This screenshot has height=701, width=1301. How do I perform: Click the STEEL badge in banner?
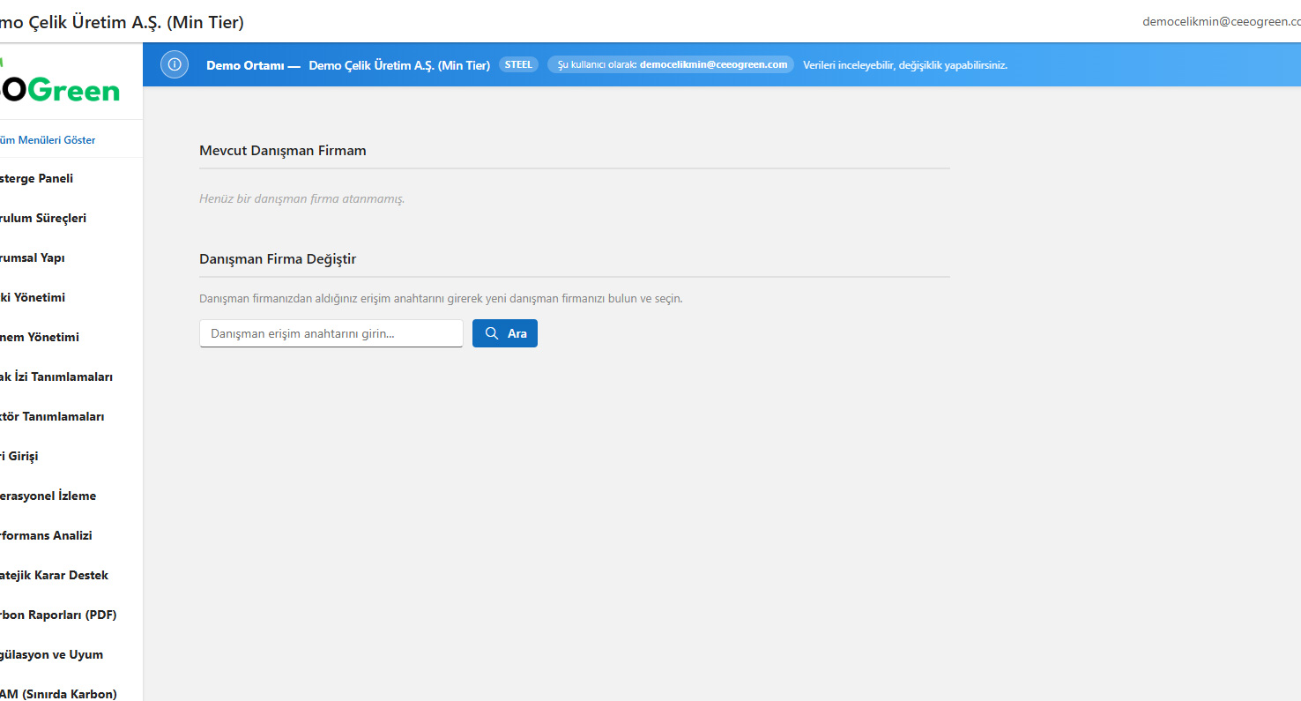click(x=518, y=64)
